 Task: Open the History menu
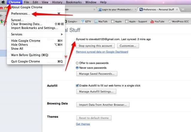[57, 2]
